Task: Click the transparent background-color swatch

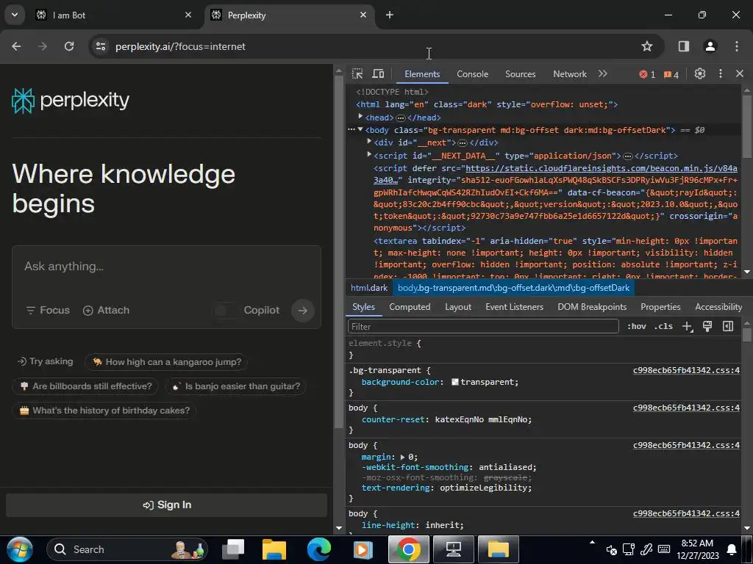Action: tap(454, 382)
